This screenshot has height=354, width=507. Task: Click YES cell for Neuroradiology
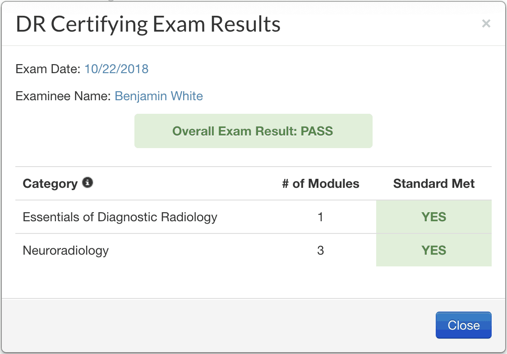tap(433, 251)
